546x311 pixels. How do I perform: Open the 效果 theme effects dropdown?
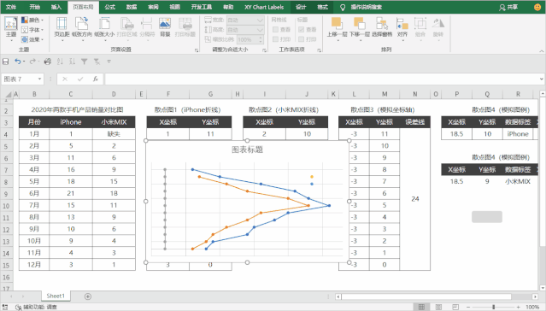pyautogui.click(x=32, y=39)
